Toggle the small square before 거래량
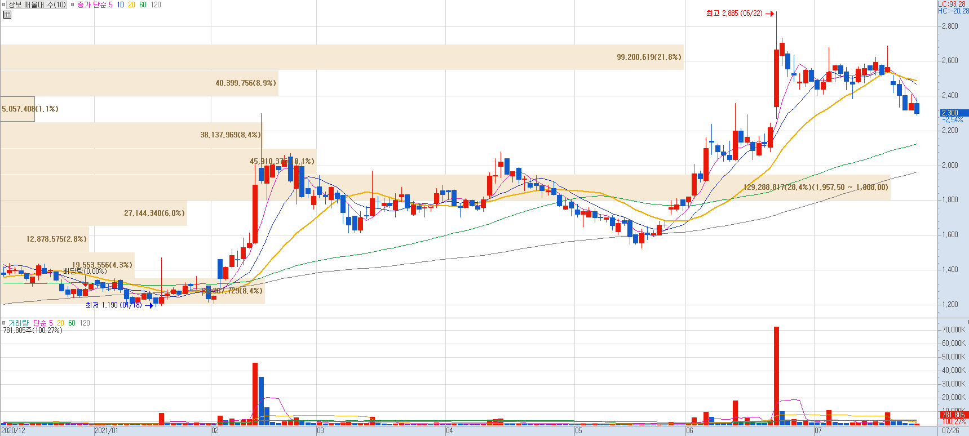The image size is (969, 436). tap(4, 323)
